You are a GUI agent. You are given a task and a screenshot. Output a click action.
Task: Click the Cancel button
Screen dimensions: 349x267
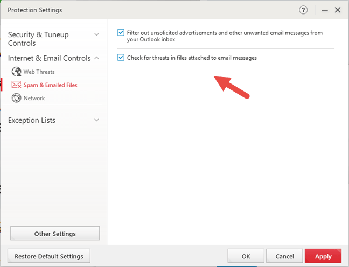click(x=285, y=256)
